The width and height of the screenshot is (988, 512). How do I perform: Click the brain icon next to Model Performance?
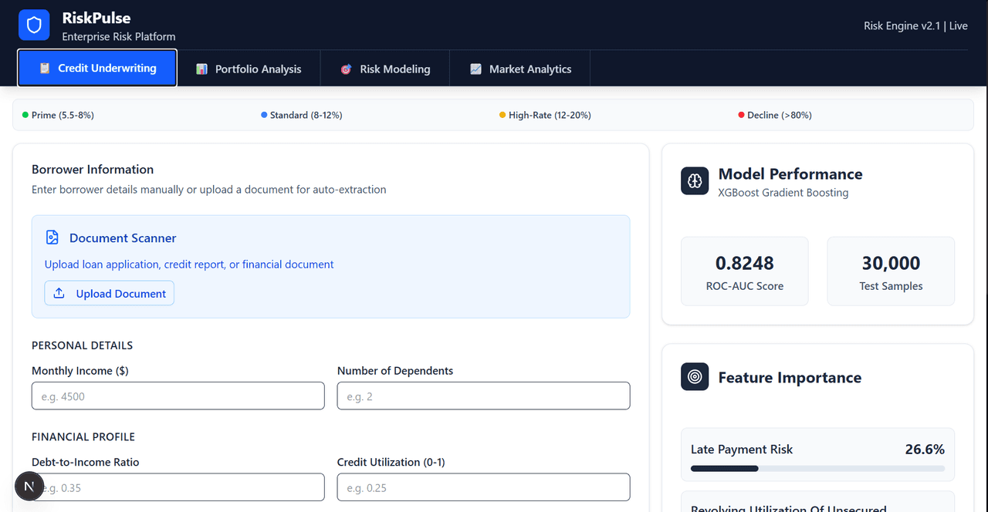694,180
